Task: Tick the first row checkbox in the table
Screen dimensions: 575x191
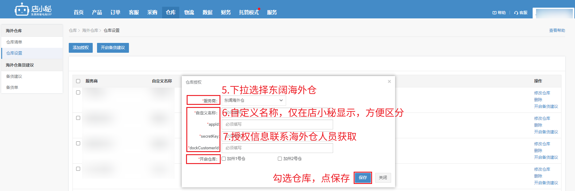Action: pos(78,92)
